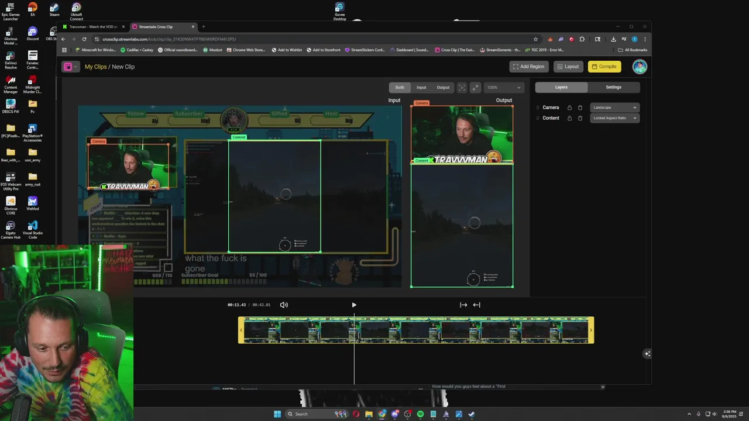Show only the Output view
The width and height of the screenshot is (749, 421).
tap(443, 88)
